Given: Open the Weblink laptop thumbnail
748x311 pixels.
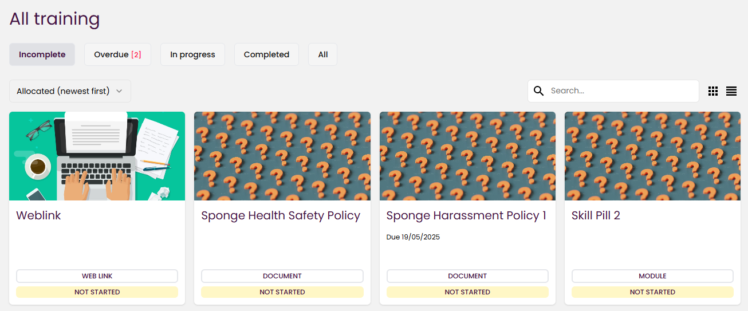Looking at the screenshot, I should [97, 156].
